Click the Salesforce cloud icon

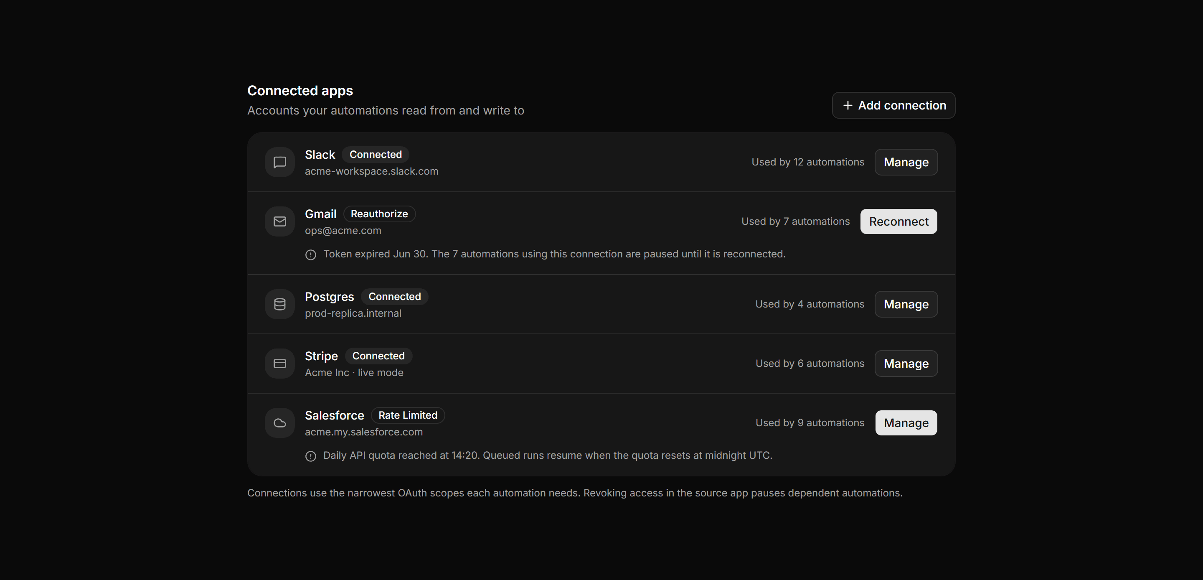tap(280, 423)
